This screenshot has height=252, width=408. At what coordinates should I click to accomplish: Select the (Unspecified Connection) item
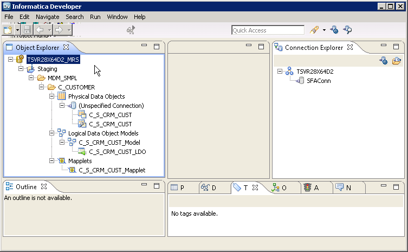tap(111, 106)
